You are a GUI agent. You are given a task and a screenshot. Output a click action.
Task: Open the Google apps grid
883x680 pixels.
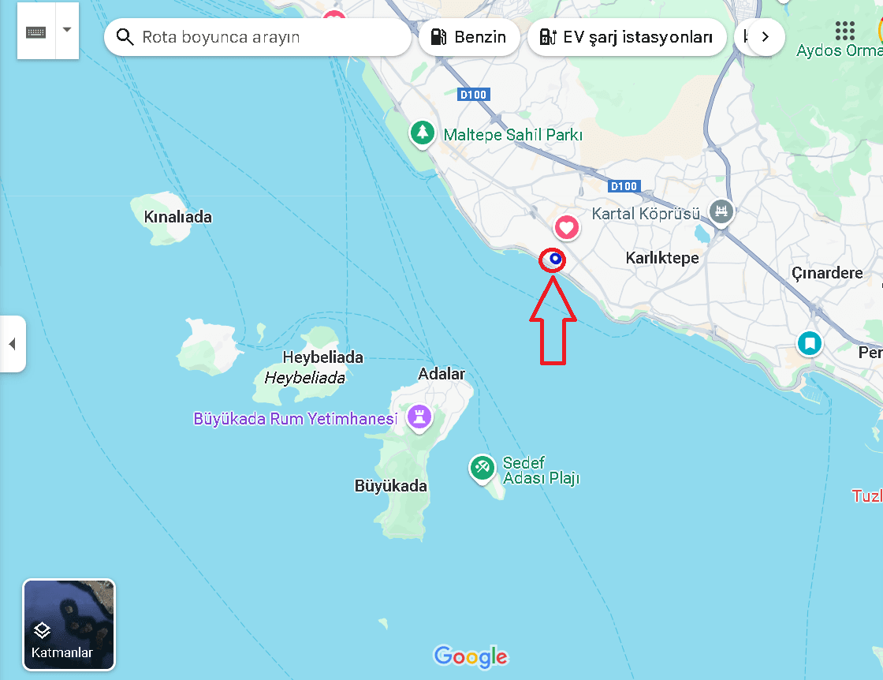pyautogui.click(x=844, y=31)
